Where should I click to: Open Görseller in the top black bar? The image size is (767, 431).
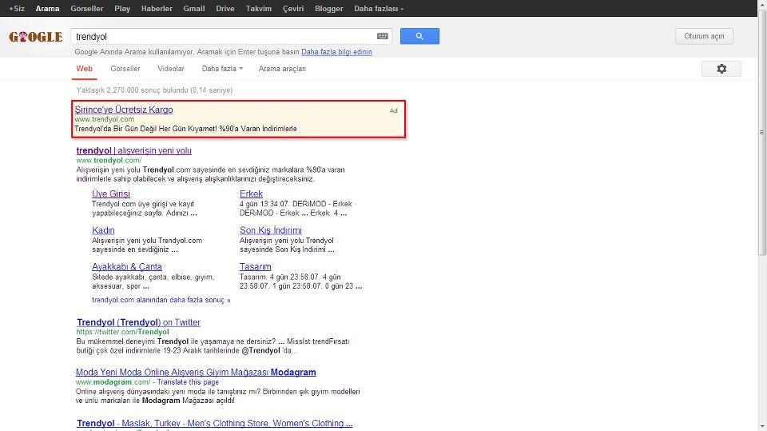click(x=87, y=8)
